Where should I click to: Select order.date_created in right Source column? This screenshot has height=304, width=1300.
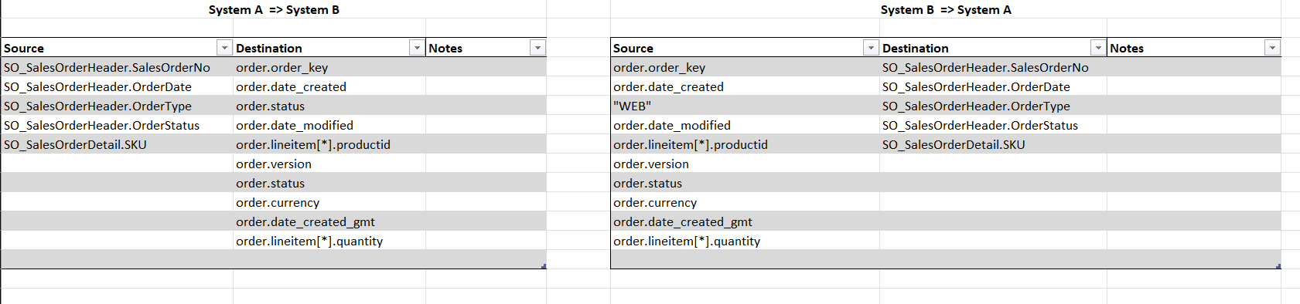coord(745,86)
